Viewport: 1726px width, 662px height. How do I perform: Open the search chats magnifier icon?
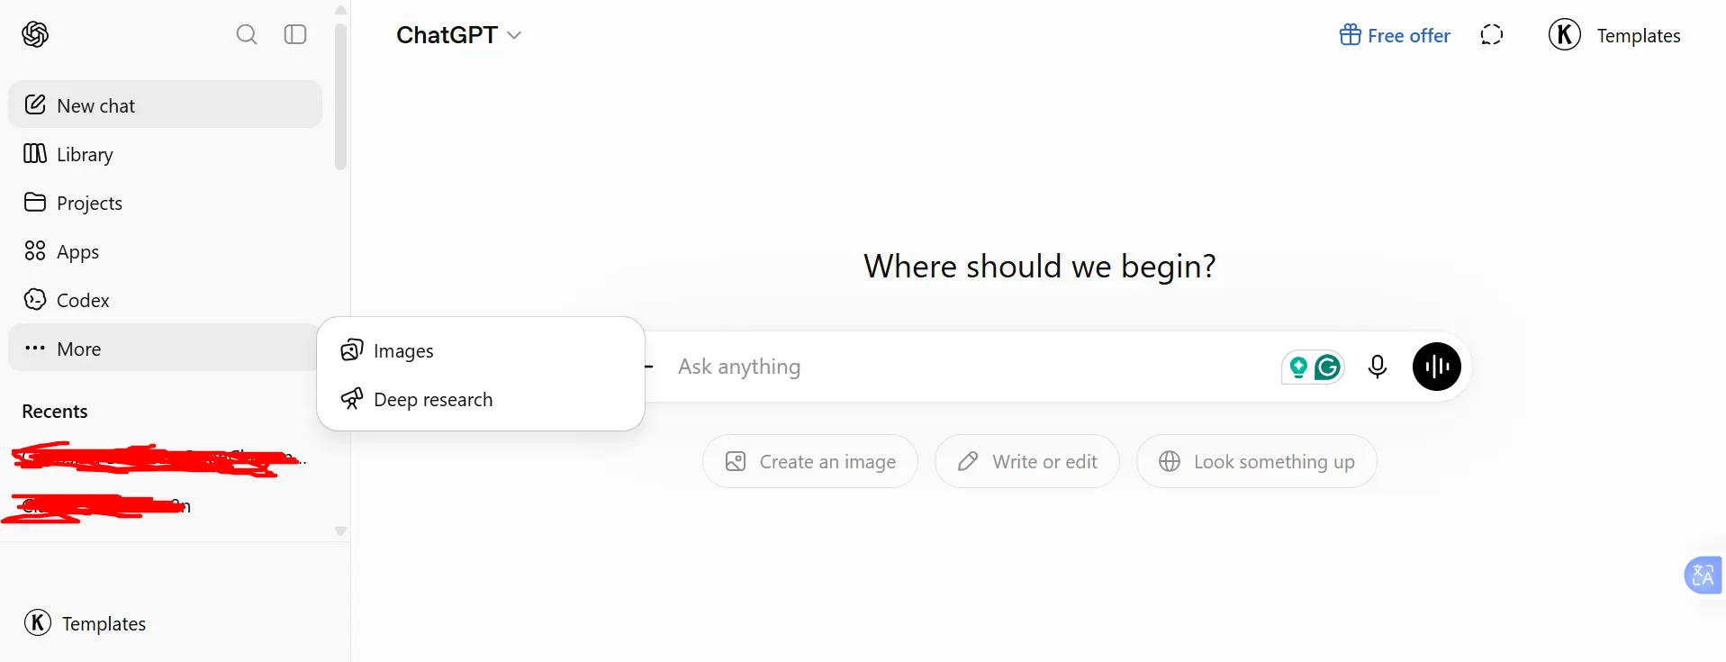(247, 34)
